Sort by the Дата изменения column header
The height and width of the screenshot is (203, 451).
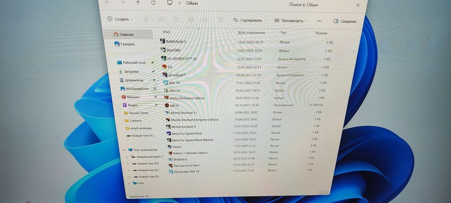(x=251, y=33)
